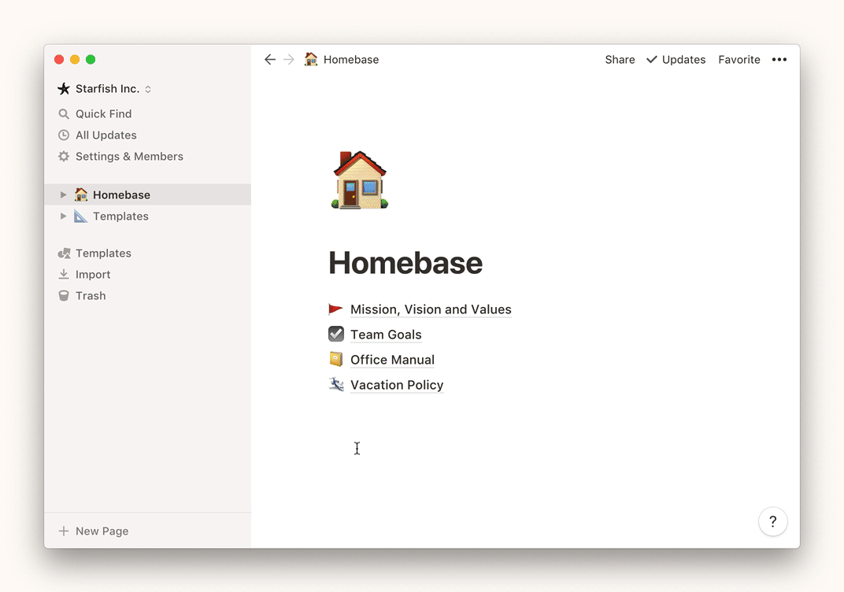Click the Settings & Members gear icon

click(64, 157)
